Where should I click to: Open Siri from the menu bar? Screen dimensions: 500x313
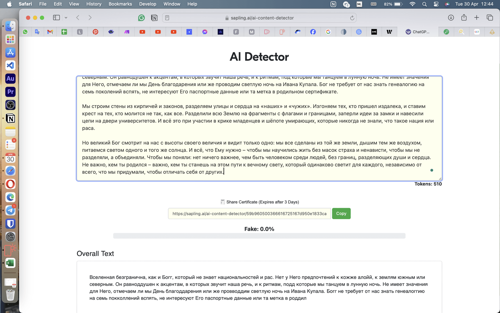pyautogui.click(x=447, y=4)
